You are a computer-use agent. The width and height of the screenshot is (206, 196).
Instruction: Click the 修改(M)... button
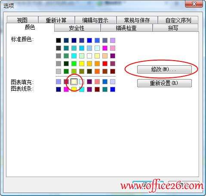point(164,70)
